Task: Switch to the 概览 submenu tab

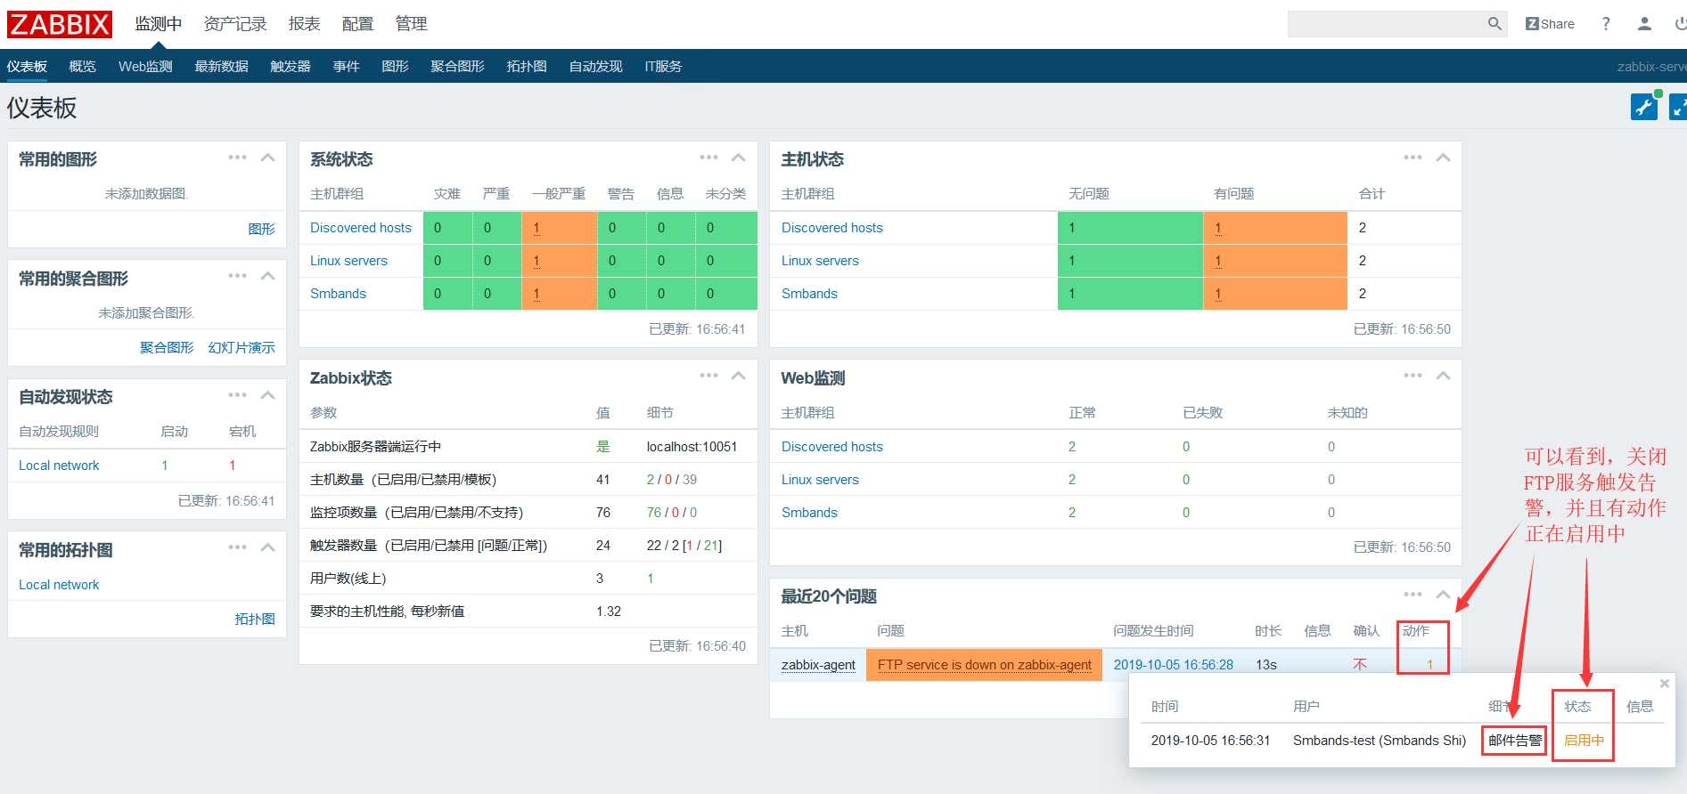Action: 82,66
